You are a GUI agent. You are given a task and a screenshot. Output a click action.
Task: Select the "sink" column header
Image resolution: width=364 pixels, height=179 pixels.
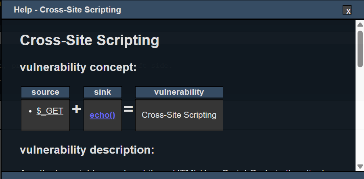pyautogui.click(x=103, y=92)
